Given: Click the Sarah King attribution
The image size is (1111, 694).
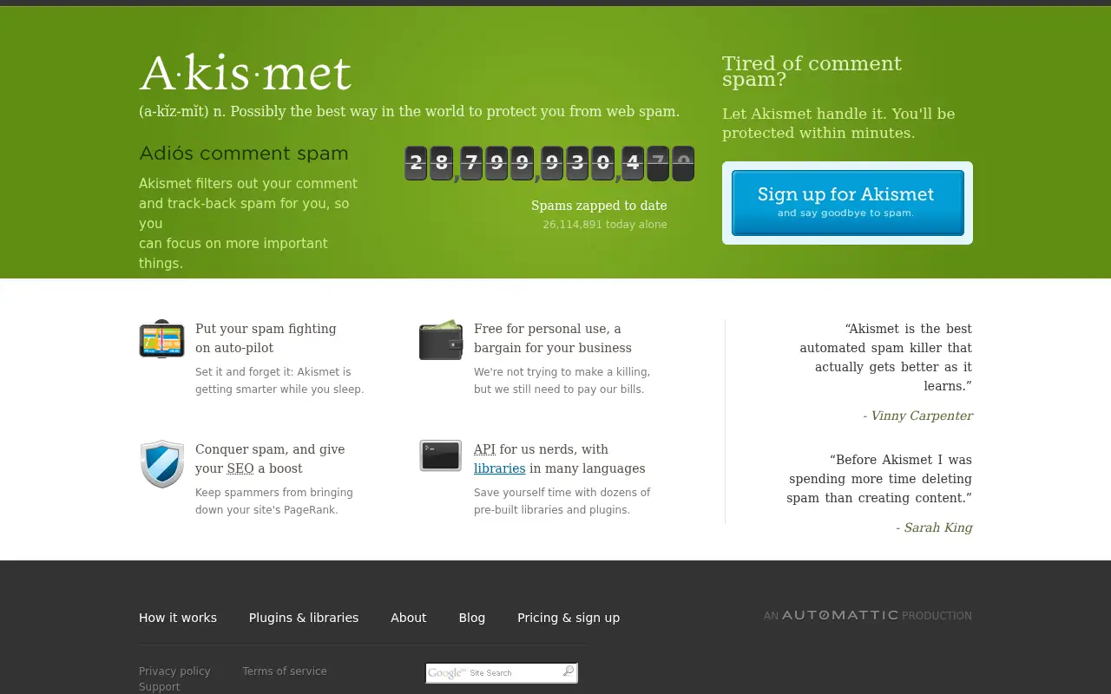Looking at the screenshot, I should tap(934, 527).
